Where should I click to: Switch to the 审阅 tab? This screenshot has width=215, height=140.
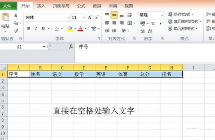pos(113,6)
